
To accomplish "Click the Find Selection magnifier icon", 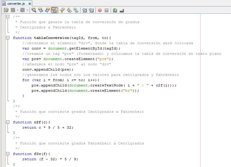I will (x=34, y=10).
